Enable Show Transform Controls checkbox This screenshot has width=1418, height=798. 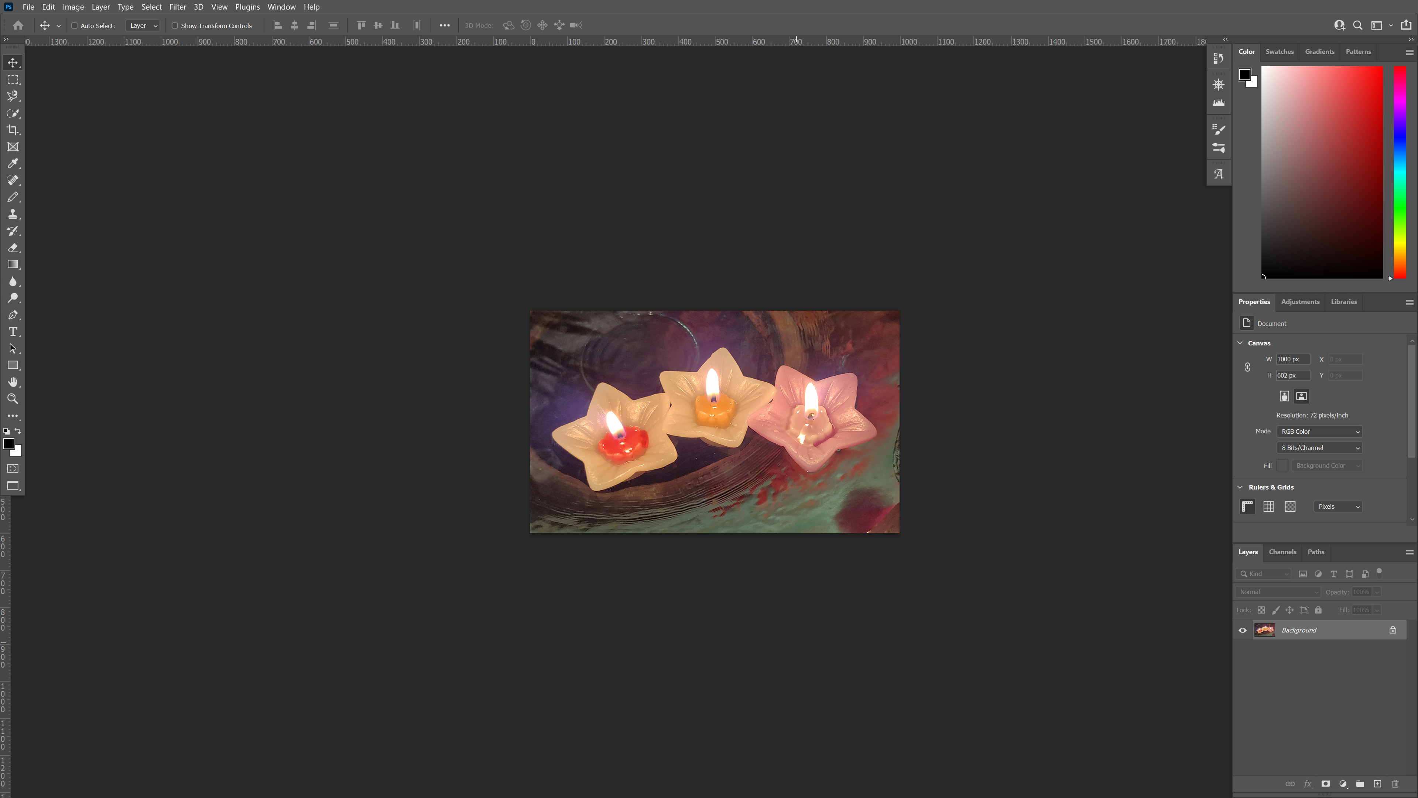(x=175, y=25)
